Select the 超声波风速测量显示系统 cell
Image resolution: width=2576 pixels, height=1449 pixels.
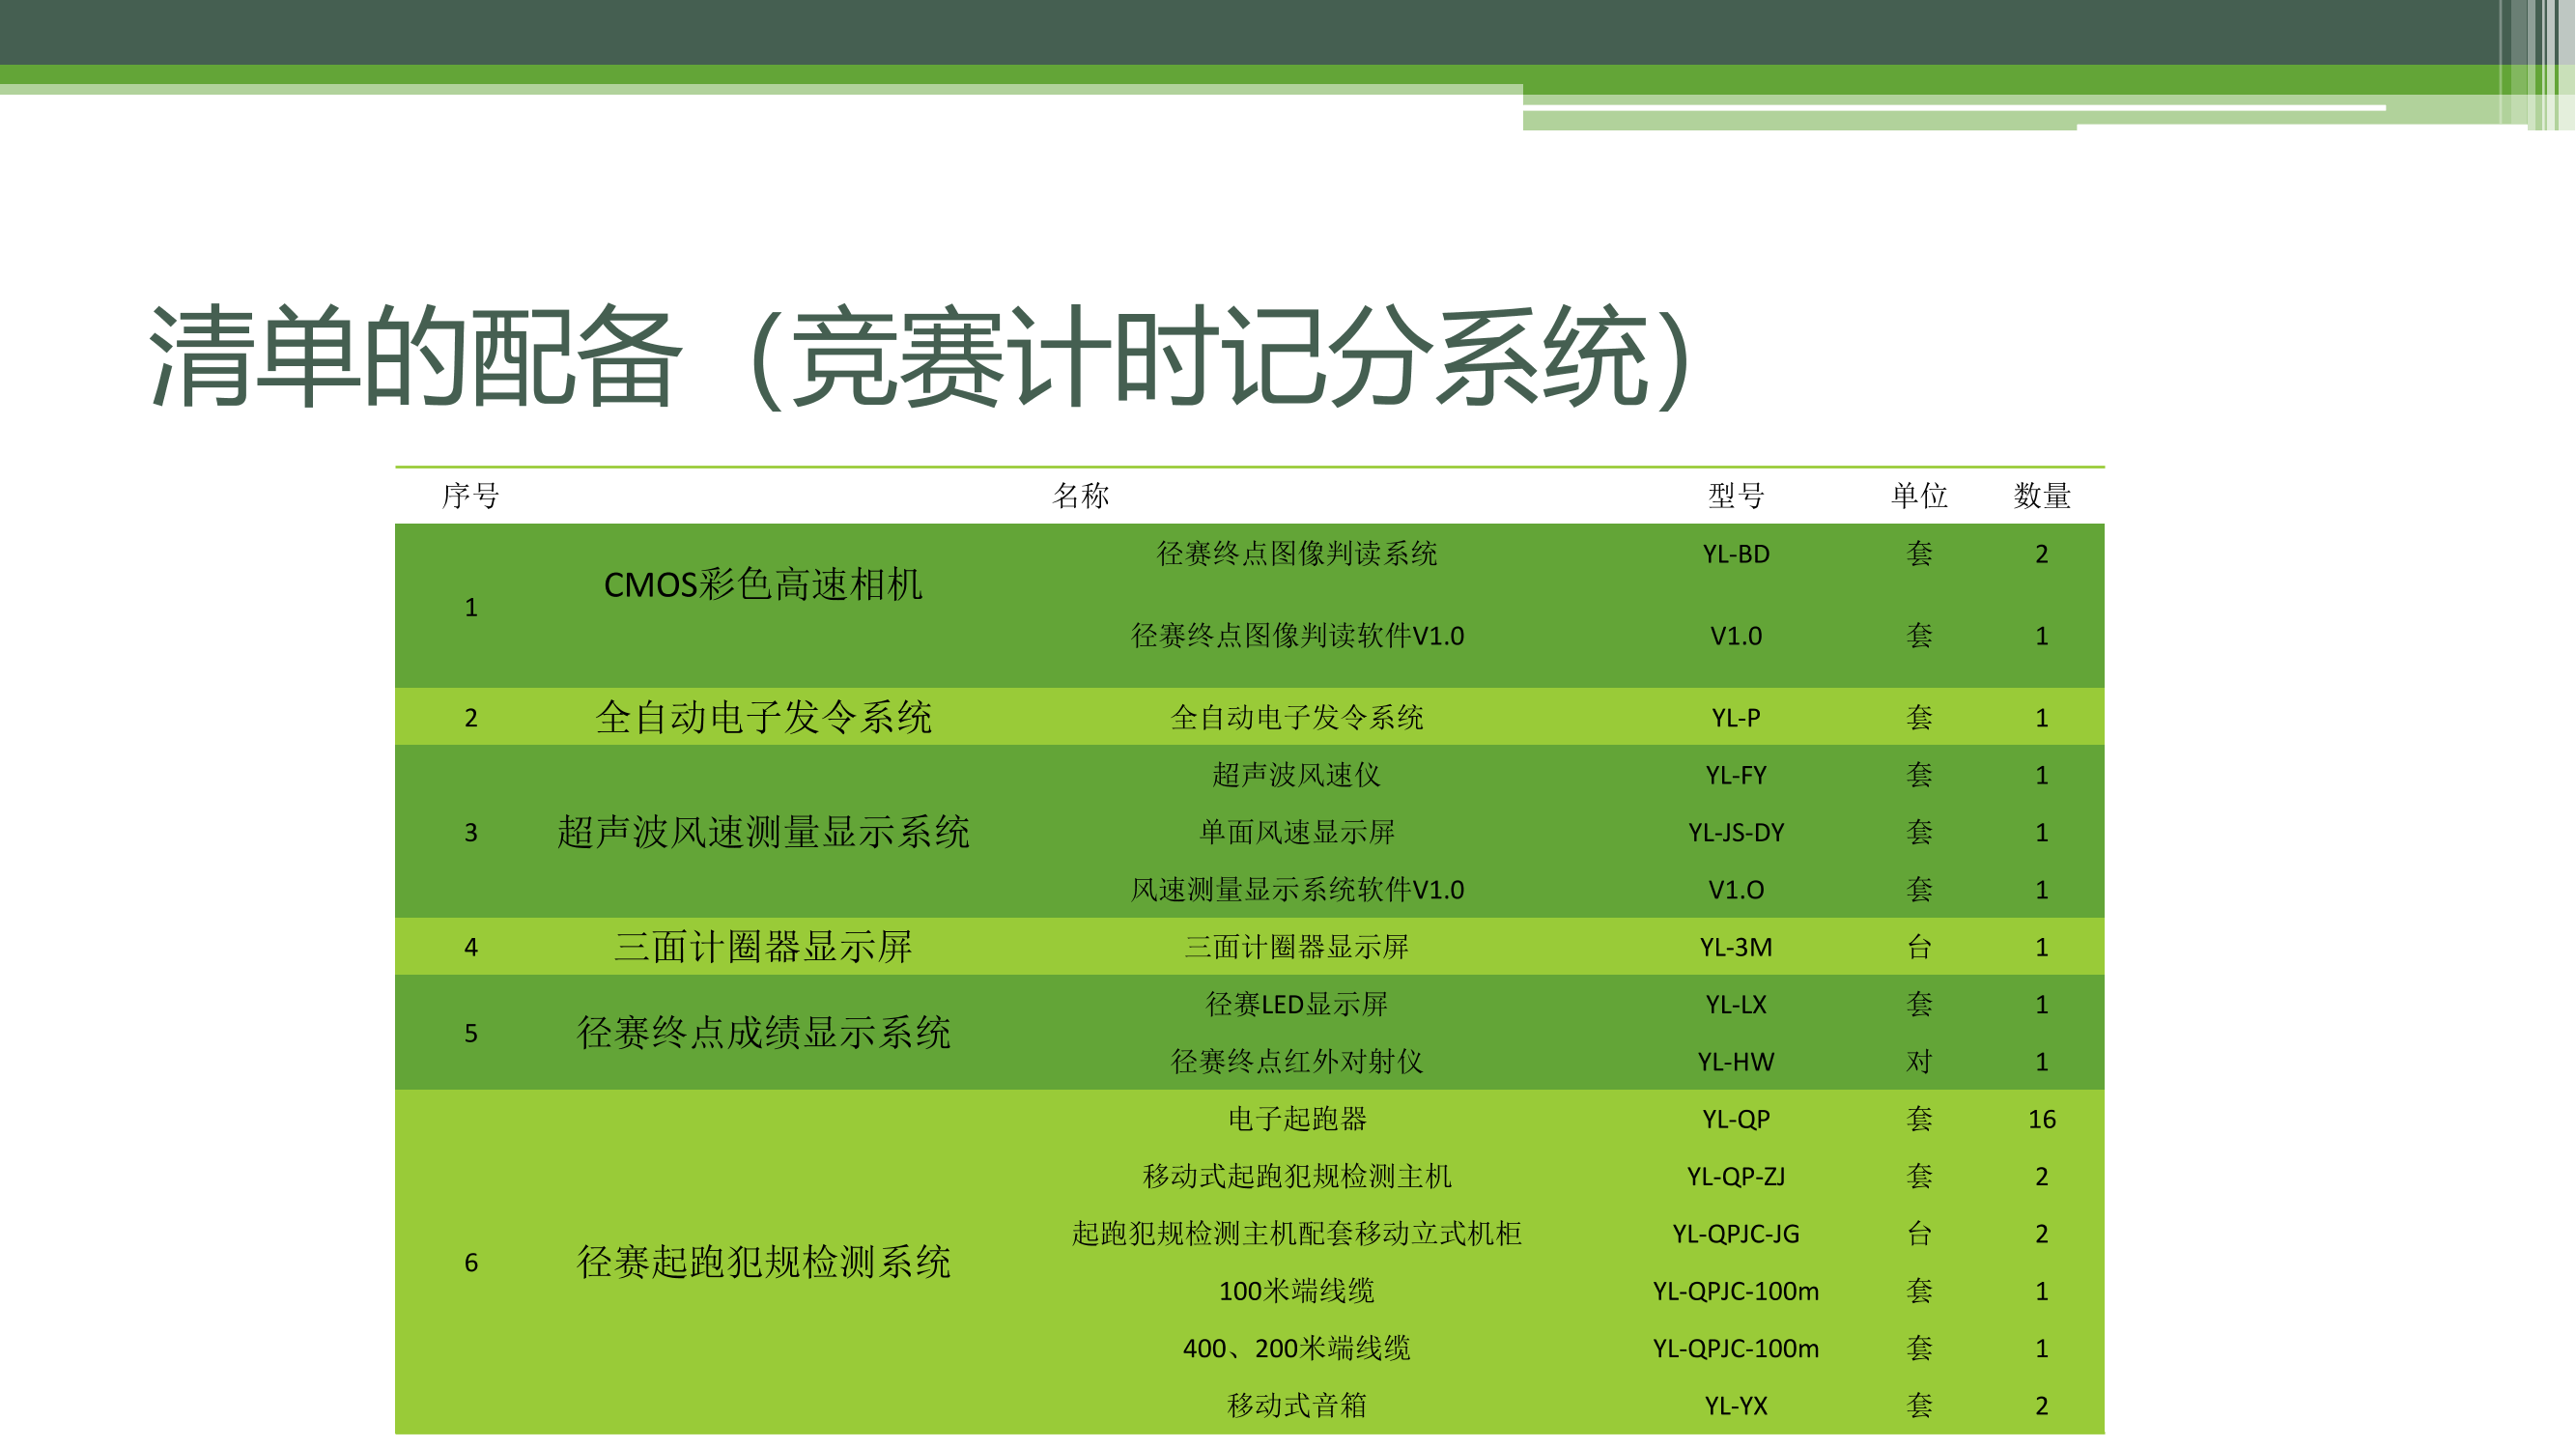point(763,832)
